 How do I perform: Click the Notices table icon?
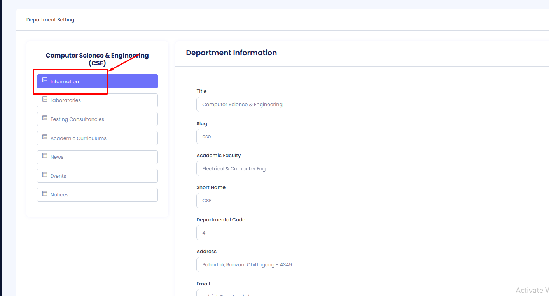click(45, 194)
